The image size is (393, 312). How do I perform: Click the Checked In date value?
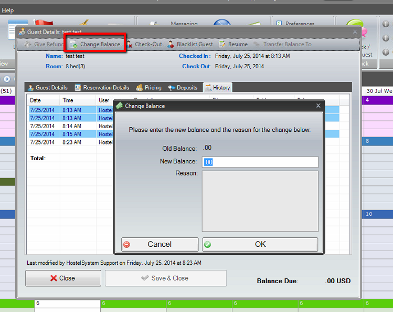point(252,56)
